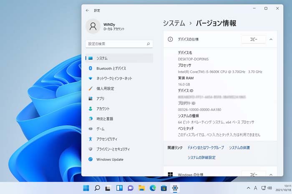Open Widgets from taskbar
This screenshot has width=292, height=194.
point(119,188)
